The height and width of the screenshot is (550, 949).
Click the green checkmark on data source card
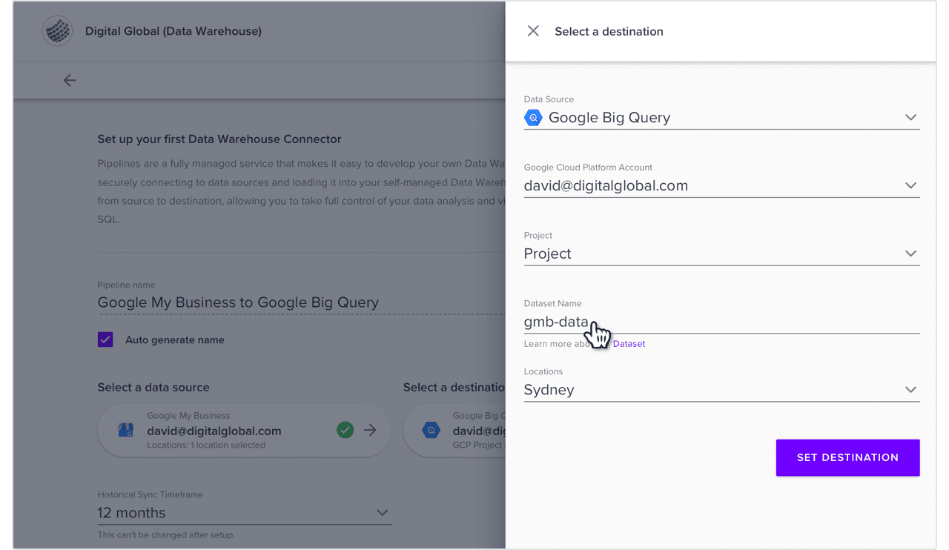pos(345,430)
